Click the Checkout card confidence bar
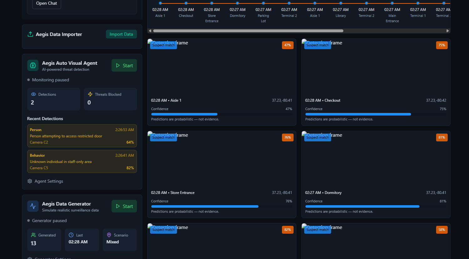Image resolution: width=469 pixels, height=259 pixels. click(x=376, y=114)
